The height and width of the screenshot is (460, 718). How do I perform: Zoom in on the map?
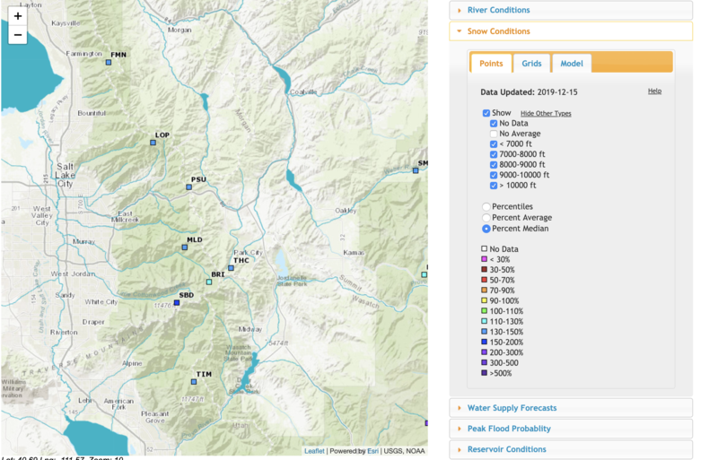click(17, 16)
